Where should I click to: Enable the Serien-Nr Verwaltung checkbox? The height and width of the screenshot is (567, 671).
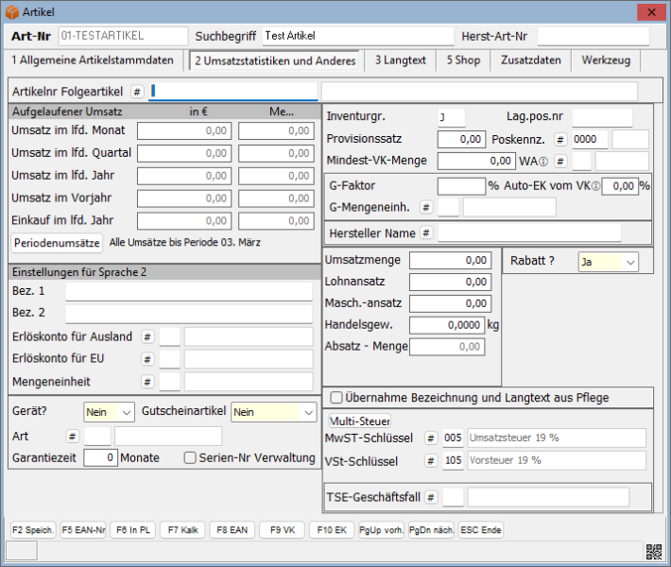coord(190,458)
